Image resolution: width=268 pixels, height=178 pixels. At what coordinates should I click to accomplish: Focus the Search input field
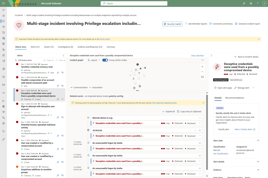coord(134,3)
